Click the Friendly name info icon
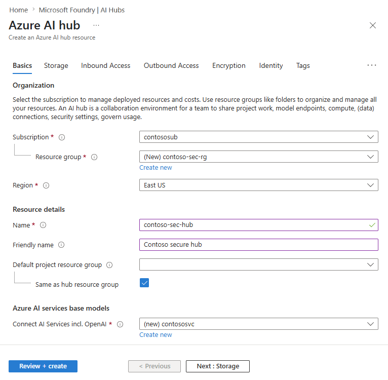 click(x=61, y=245)
